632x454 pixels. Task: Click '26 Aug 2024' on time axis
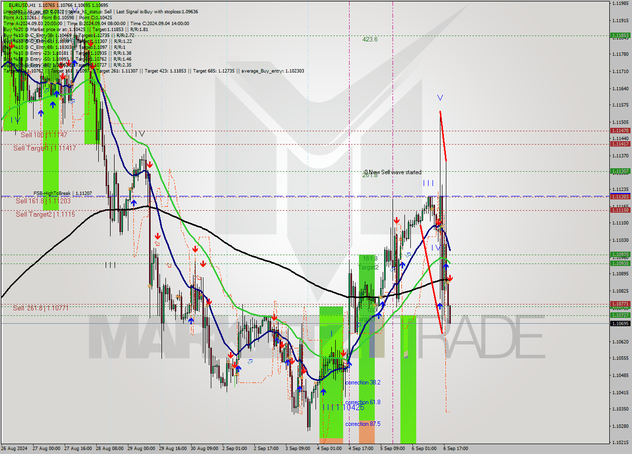coord(14,449)
